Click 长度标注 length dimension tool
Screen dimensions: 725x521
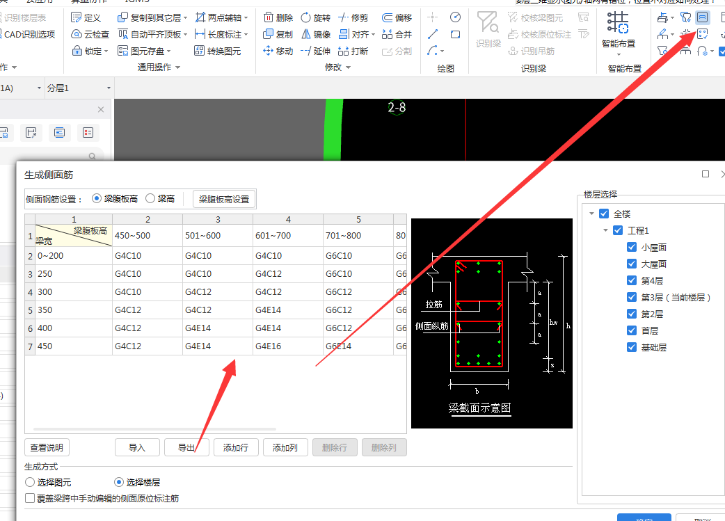(218, 34)
